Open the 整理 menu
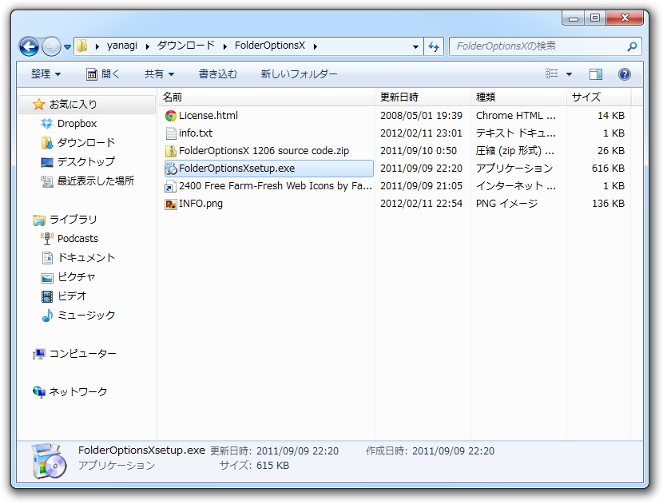663x504 pixels. (46, 74)
